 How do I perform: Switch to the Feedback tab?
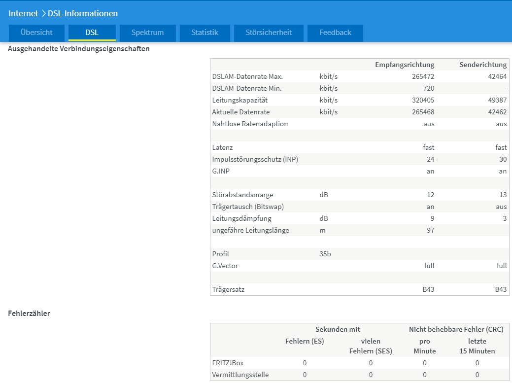335,33
